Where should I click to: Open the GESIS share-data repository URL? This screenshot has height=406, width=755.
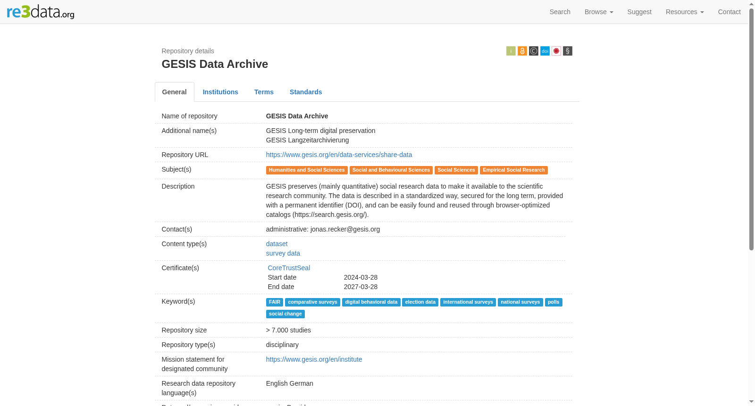tap(339, 155)
